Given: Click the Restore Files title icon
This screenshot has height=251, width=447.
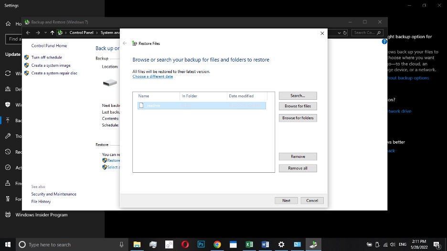Looking at the screenshot, I should (134, 43).
